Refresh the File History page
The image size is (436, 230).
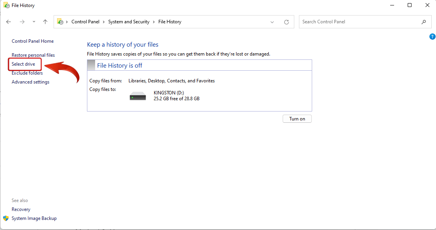click(x=287, y=22)
